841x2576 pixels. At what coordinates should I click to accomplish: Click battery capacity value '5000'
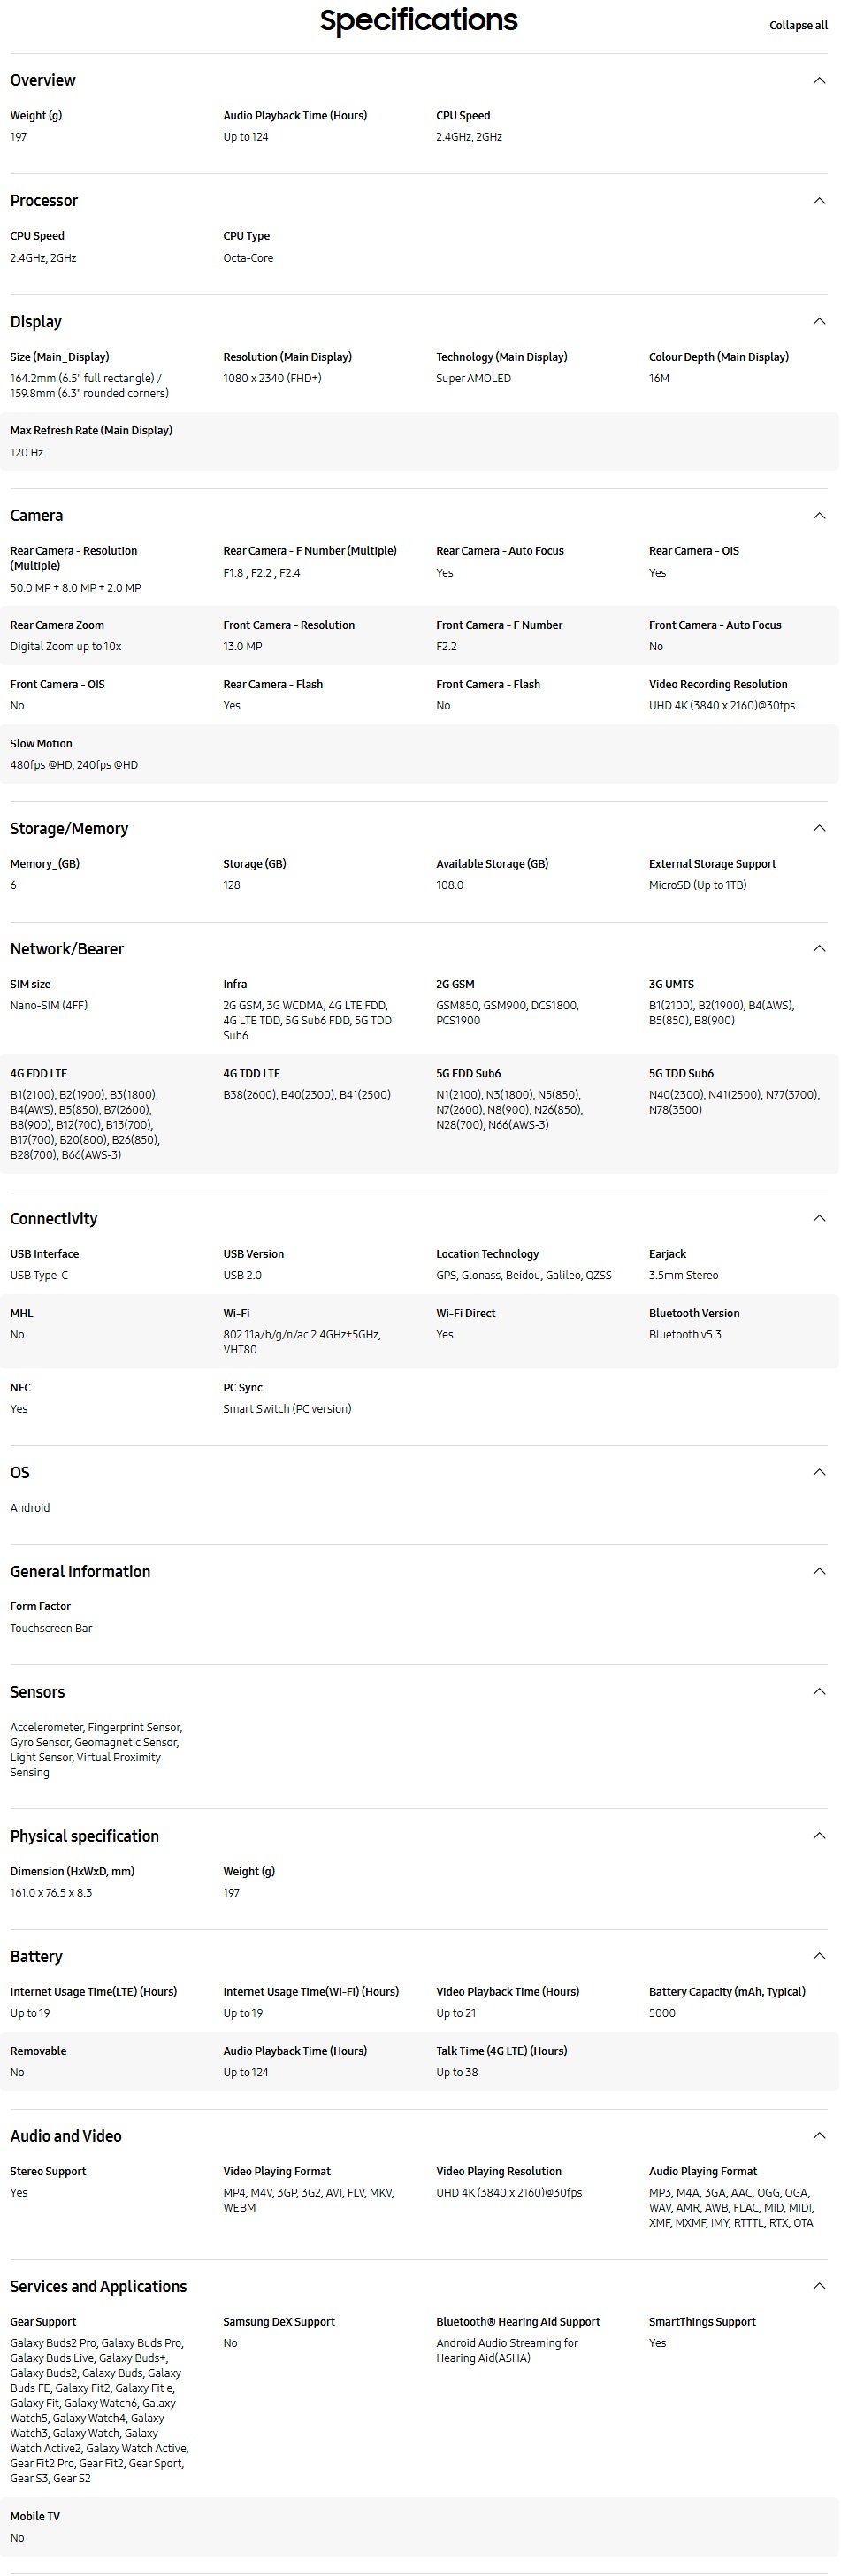662,2013
